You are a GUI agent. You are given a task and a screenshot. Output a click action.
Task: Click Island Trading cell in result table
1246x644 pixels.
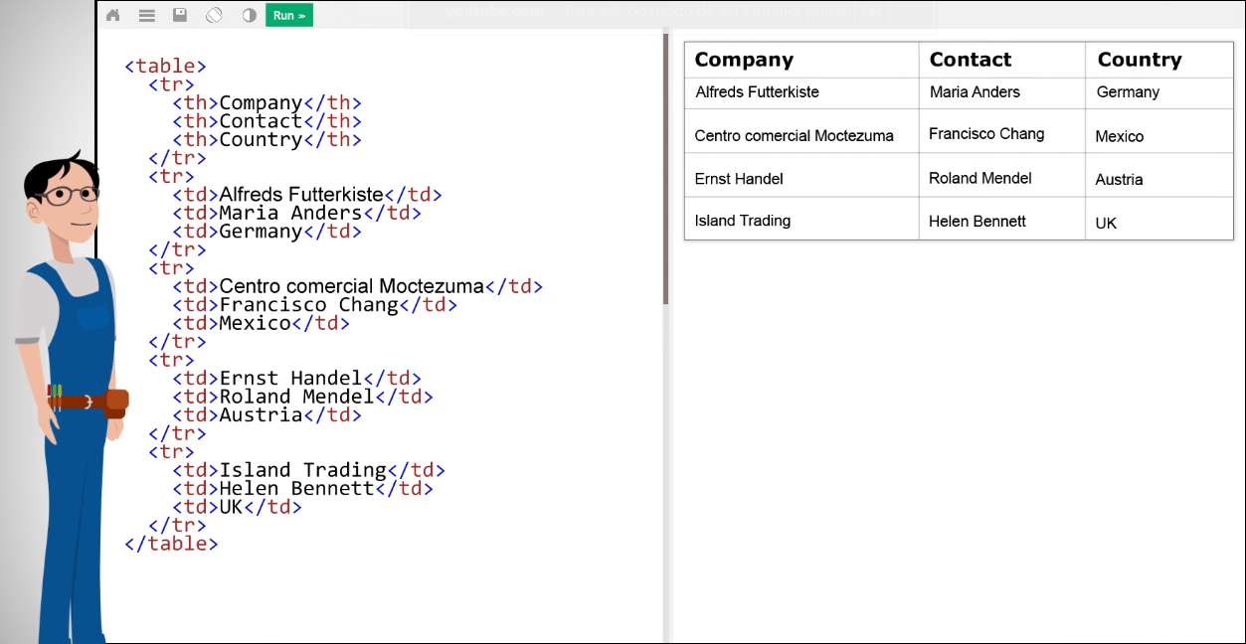tap(742, 221)
